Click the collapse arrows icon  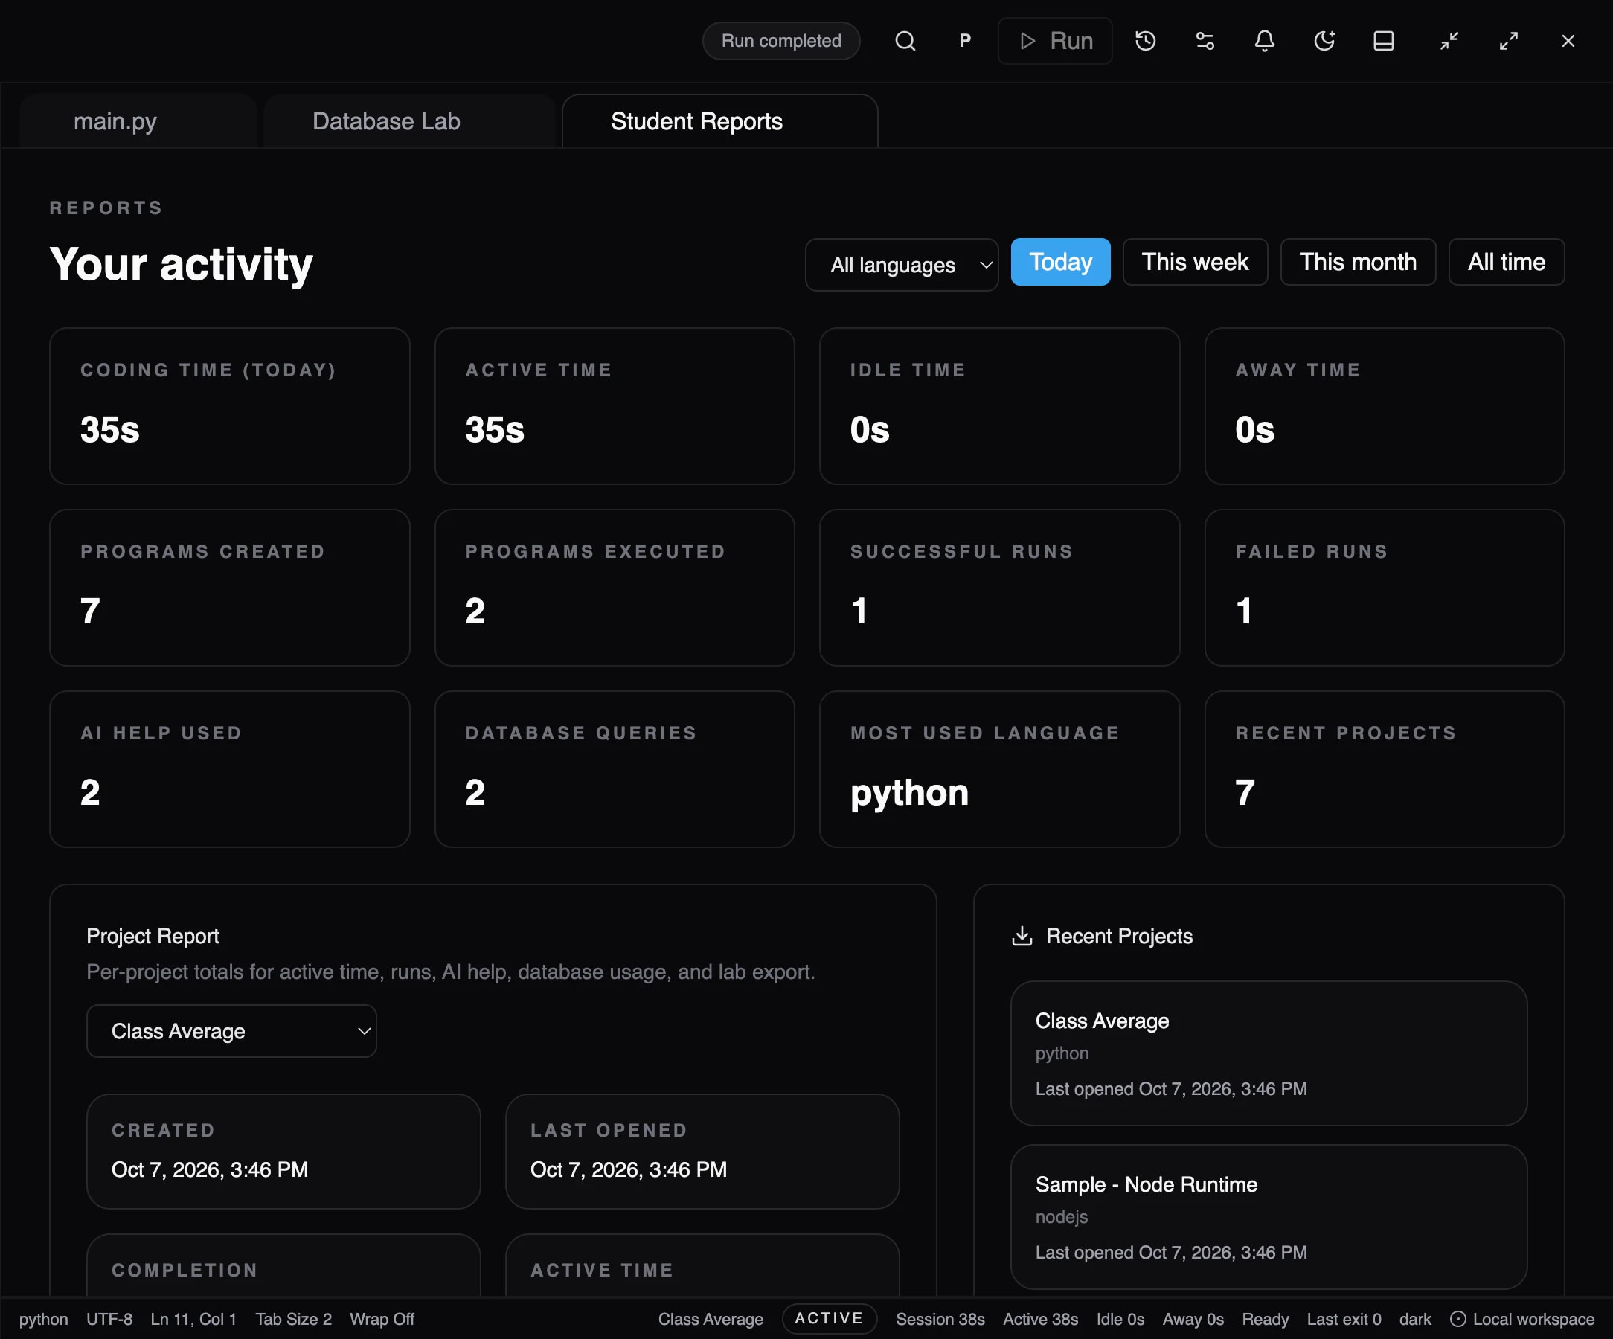pos(1449,41)
